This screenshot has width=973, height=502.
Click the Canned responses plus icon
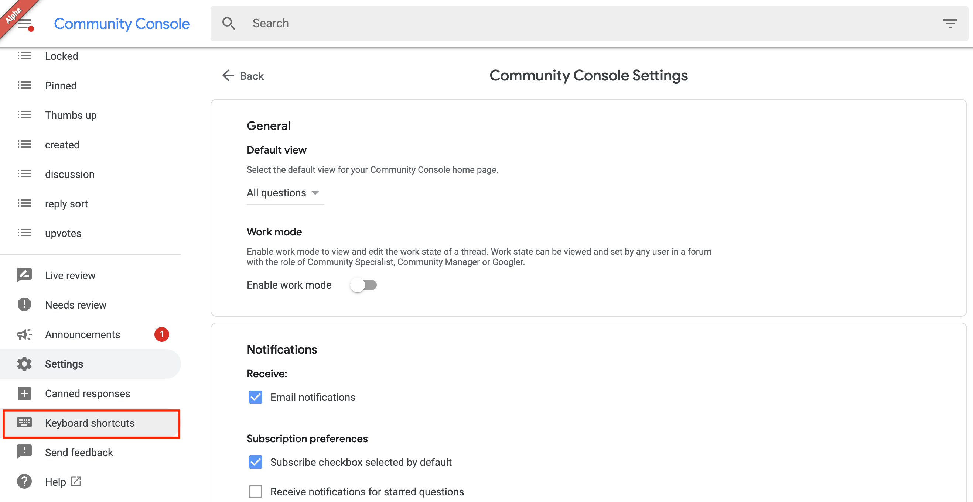tap(24, 393)
